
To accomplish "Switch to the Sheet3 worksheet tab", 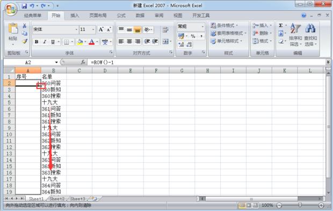I will pos(77,199).
